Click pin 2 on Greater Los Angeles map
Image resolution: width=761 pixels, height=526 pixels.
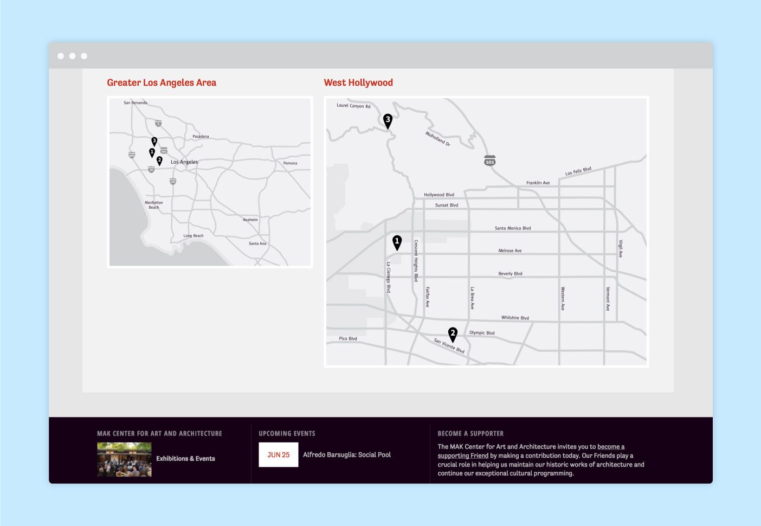pos(159,161)
